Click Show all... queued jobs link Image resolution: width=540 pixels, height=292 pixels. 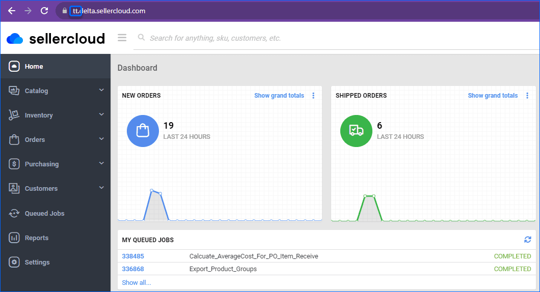click(x=137, y=283)
